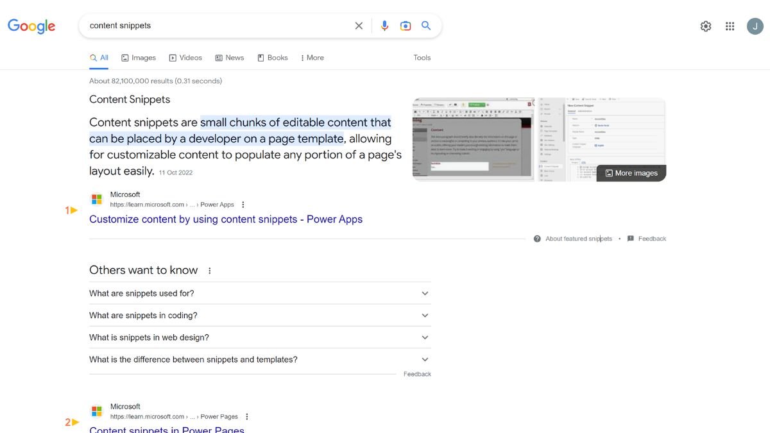The height and width of the screenshot is (433, 770).
Task: Click the More images button
Action: (x=631, y=173)
